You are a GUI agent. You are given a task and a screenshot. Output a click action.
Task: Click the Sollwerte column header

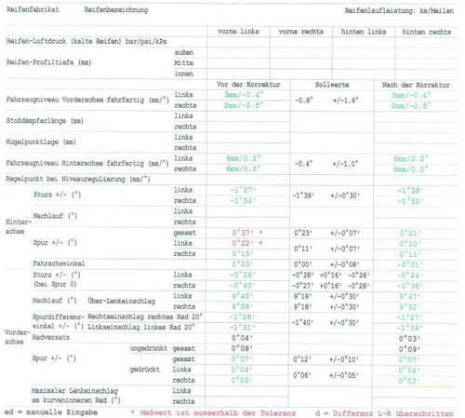(x=332, y=85)
